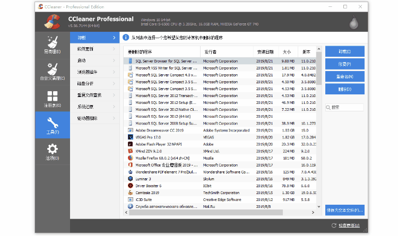Viewport: 398px width, 236px height.
Task: Click the Rename button
Action: coord(345,76)
